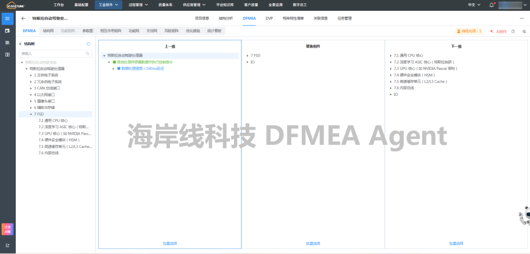
Task: Open the notification bell
Action: 491,5
